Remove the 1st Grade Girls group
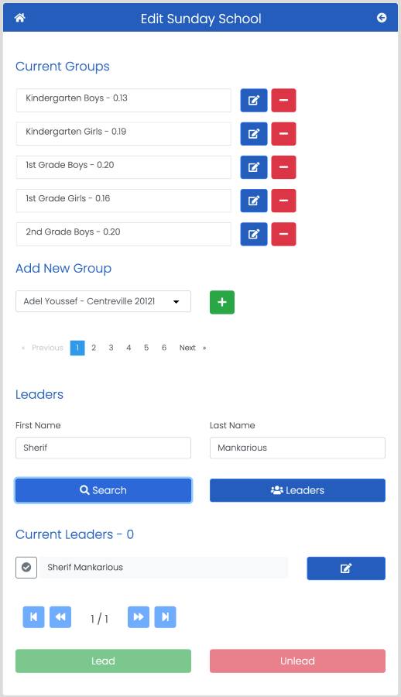The width and height of the screenshot is (401, 697). (283, 201)
